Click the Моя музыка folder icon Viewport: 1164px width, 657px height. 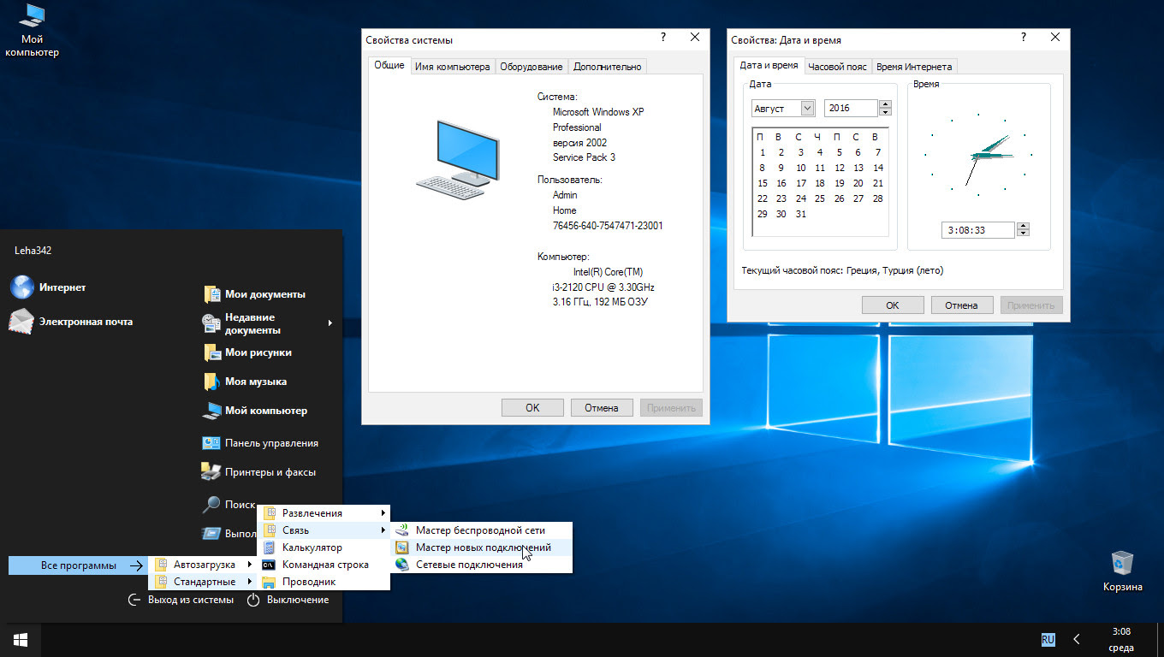pos(212,382)
